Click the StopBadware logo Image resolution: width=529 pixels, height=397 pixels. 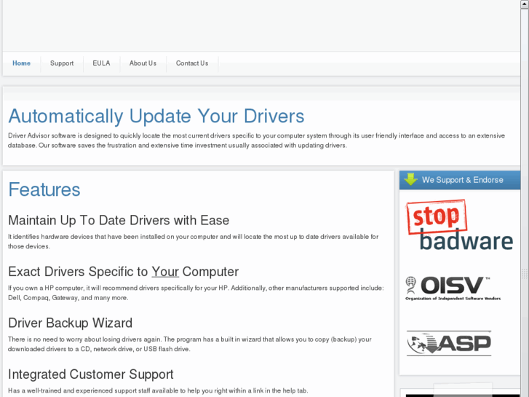(459, 225)
